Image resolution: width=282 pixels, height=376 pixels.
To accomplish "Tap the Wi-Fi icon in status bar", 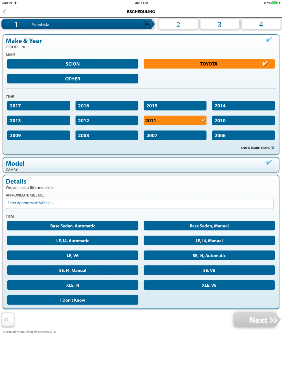I will pyautogui.click(x=16, y=3).
